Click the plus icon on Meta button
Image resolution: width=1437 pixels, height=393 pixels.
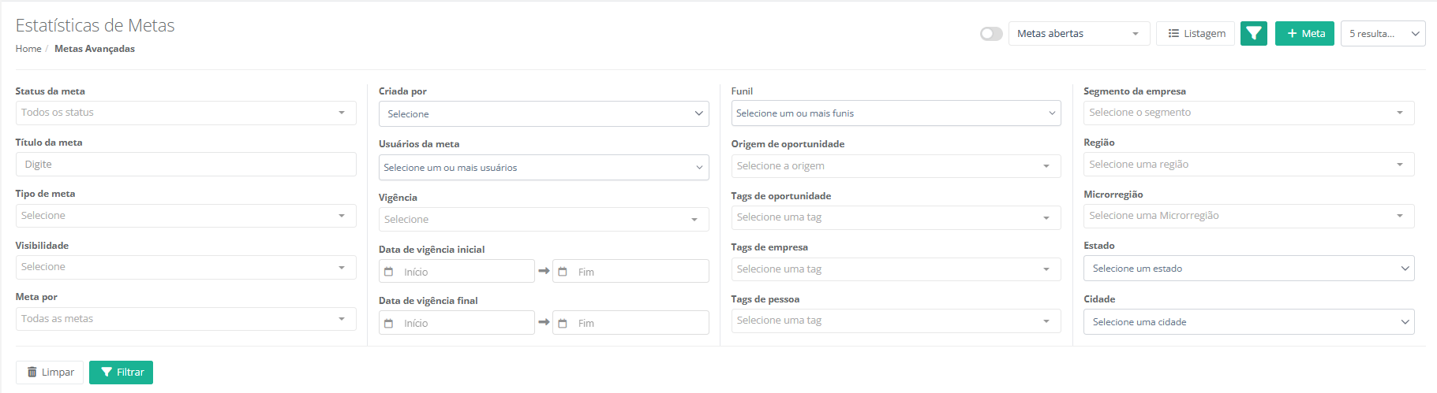coord(1292,34)
